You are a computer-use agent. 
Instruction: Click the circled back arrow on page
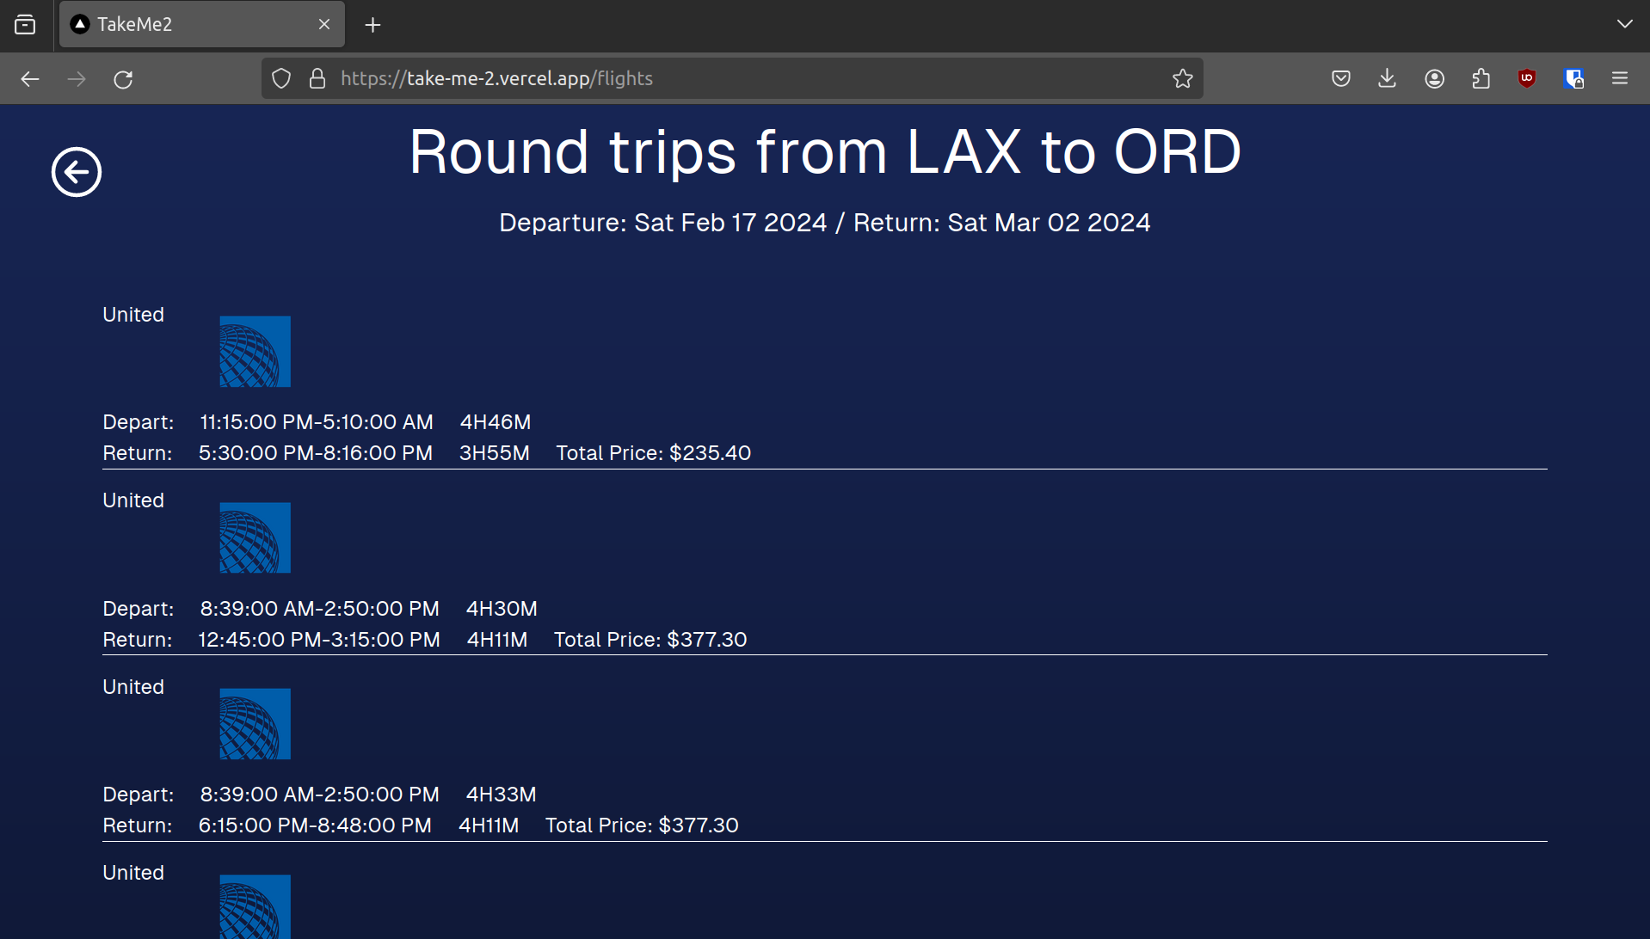click(x=77, y=172)
